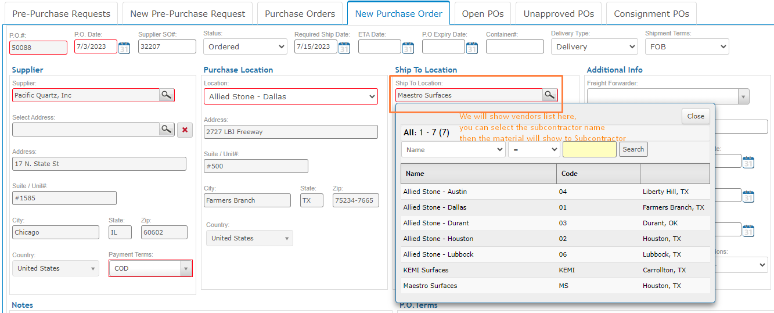Switch to Pre-Purchase Requests tab
This screenshot has height=313, width=774.
tap(61, 13)
